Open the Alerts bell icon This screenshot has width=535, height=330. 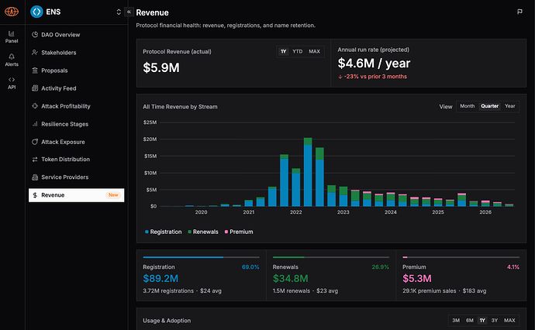tap(12, 57)
